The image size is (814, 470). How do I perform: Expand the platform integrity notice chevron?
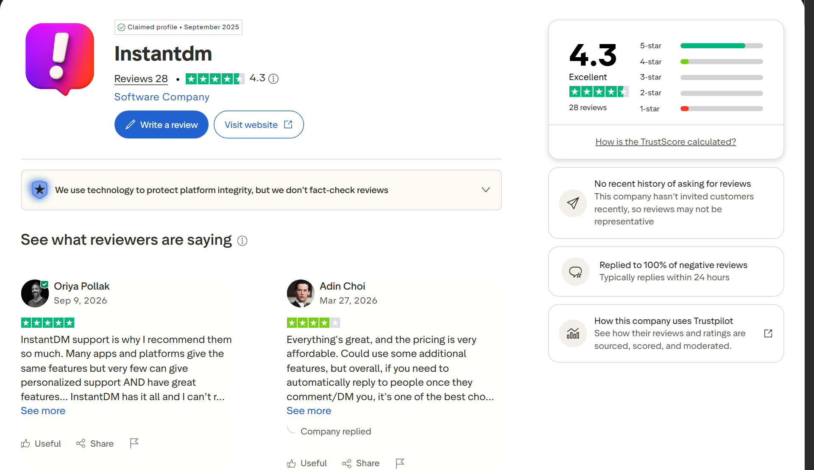486,190
